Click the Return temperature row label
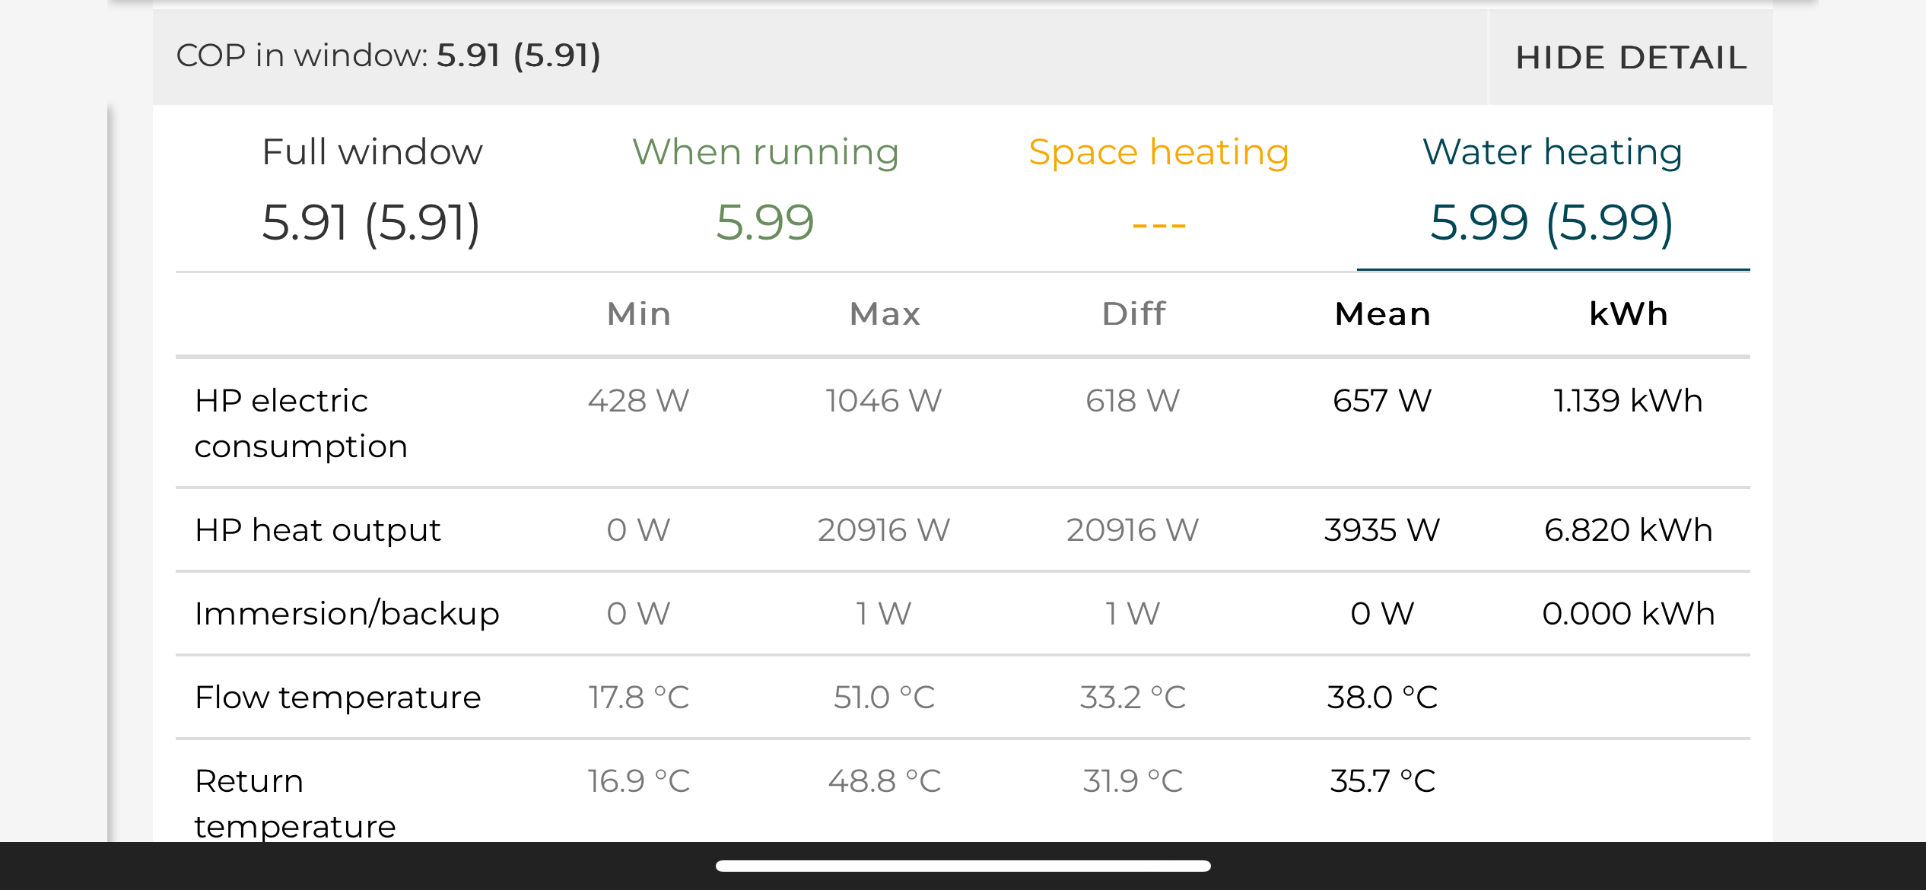This screenshot has width=1926, height=890. pyautogui.click(x=295, y=803)
